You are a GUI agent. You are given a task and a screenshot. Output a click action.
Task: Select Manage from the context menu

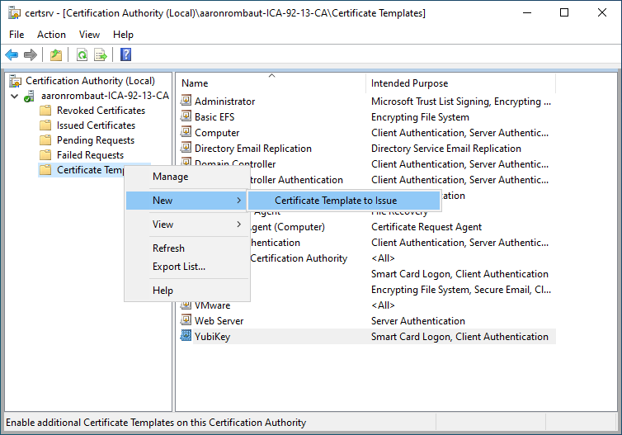click(x=170, y=177)
